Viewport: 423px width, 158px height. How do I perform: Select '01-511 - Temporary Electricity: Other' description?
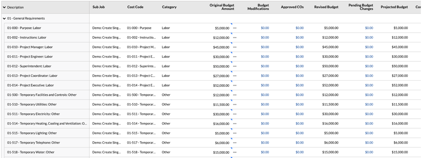tap(33, 114)
